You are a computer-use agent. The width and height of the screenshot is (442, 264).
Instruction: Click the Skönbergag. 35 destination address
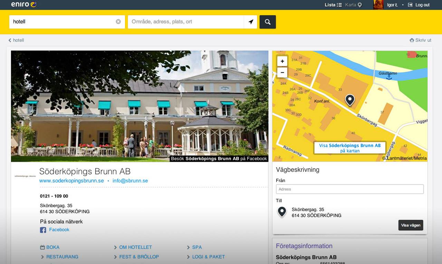point(316,212)
